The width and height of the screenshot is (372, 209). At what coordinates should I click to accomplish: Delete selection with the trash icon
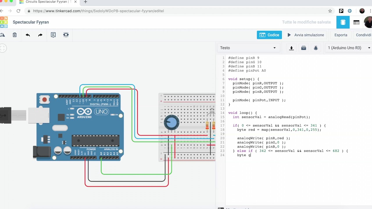15,35
